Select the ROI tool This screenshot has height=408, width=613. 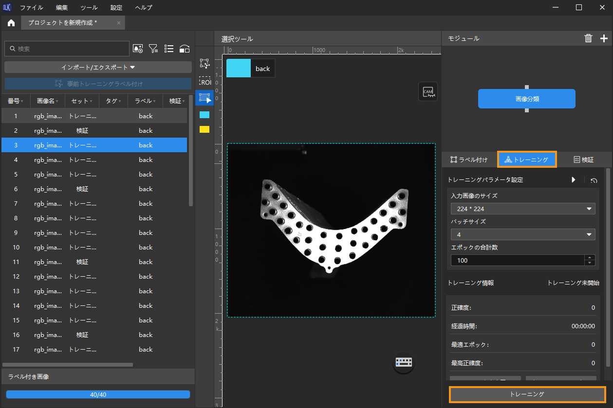(x=205, y=82)
